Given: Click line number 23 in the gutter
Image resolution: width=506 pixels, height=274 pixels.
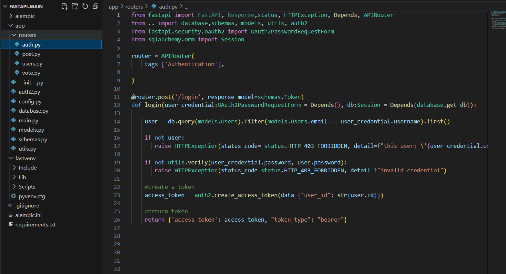Looking at the screenshot, I should click(117, 195).
